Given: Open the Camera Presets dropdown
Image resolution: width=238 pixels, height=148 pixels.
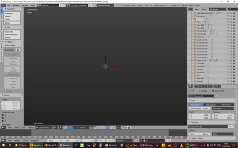Looking at the screenshot, I should (208, 127).
